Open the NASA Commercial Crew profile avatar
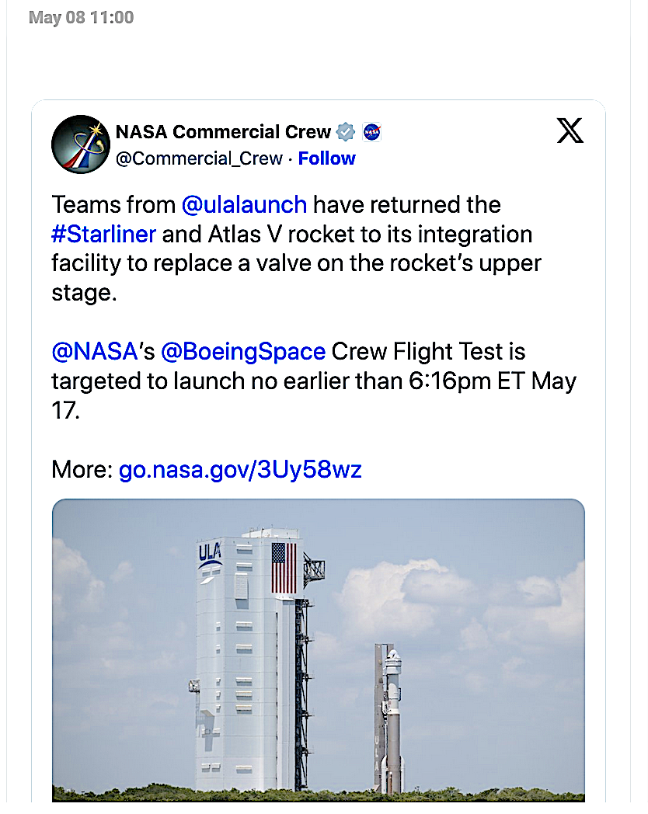 click(81, 144)
